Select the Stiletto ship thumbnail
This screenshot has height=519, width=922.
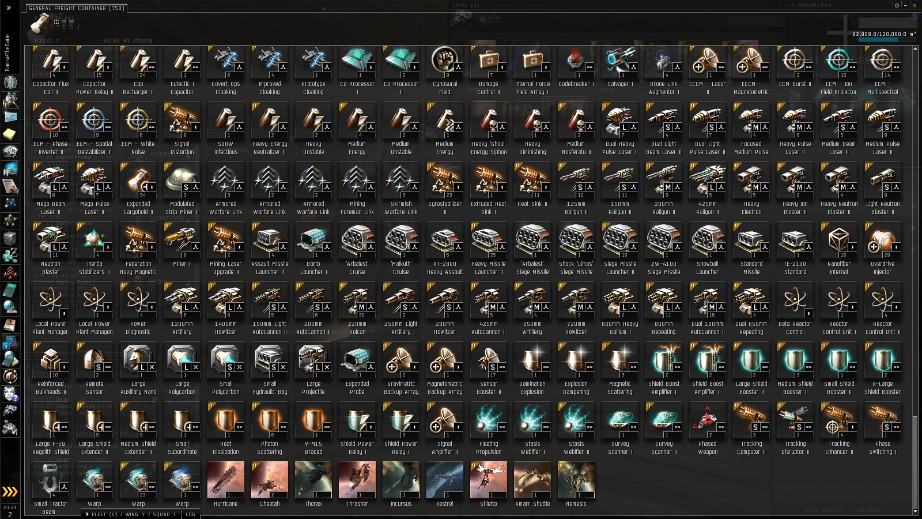(489, 480)
